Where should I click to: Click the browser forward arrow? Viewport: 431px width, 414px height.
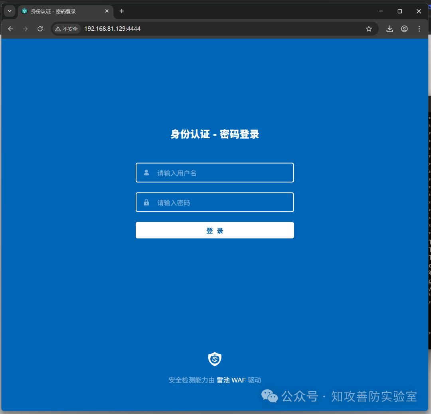(x=25, y=29)
